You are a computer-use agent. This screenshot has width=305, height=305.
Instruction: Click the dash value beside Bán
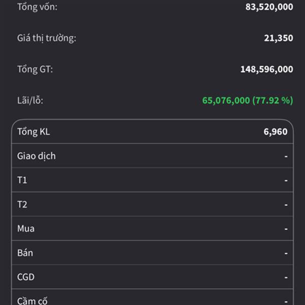(286, 253)
